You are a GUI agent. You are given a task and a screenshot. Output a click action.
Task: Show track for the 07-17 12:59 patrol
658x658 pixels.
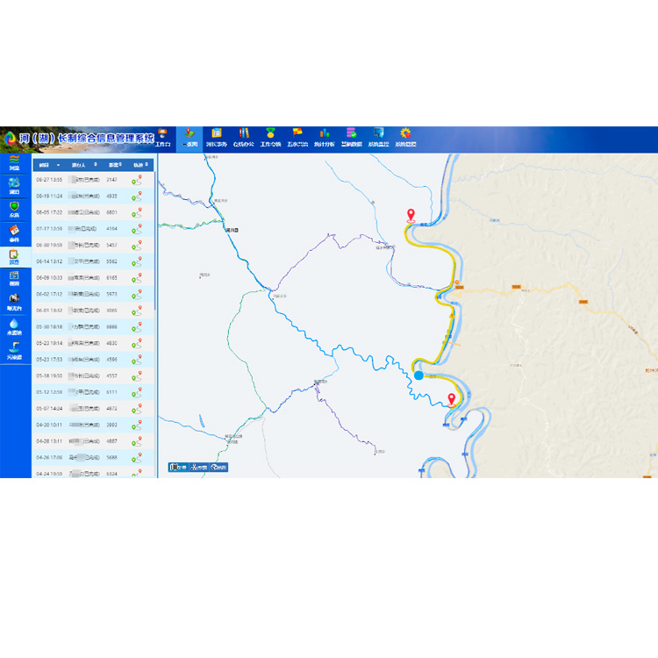click(137, 229)
